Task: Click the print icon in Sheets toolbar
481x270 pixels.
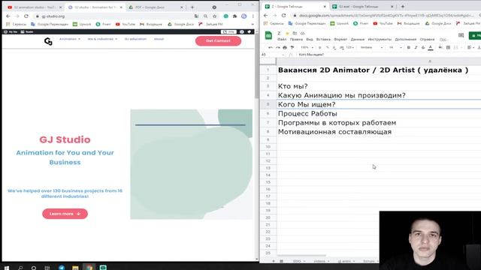Action: click(x=285, y=47)
